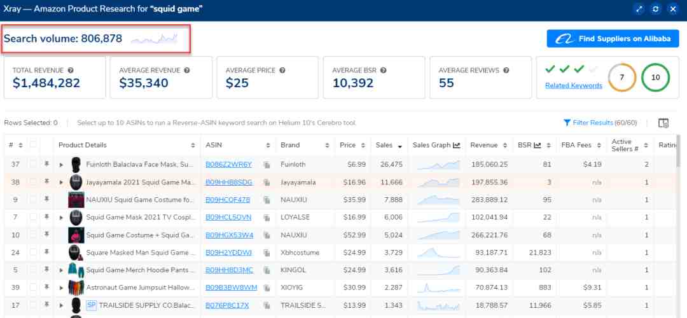Select checkbox for Fuinloth Balaclava row
687x318 pixels.
pyautogui.click(x=33, y=164)
